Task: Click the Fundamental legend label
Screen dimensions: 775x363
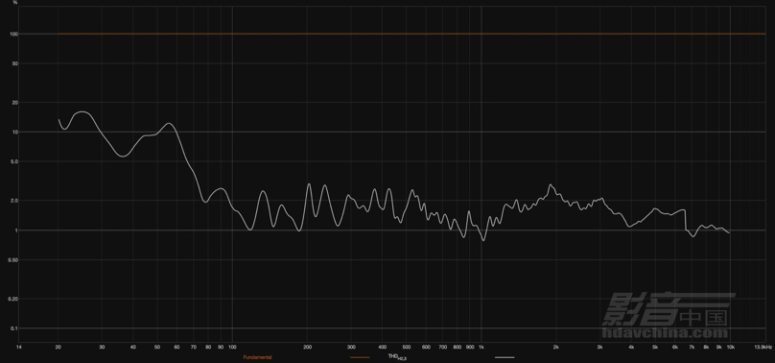Action: click(x=257, y=357)
